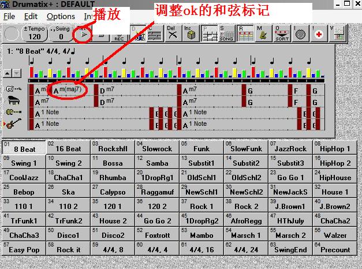Viewport: 362px width, 269px height.
Task: Select the F chord in the top guitar row
Action: [296, 91]
